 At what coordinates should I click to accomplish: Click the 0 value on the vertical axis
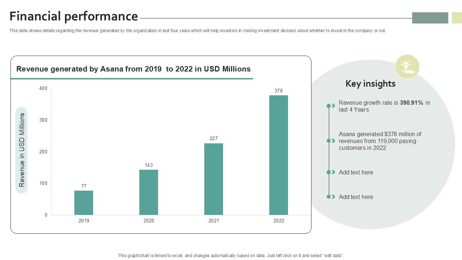tap(46, 215)
